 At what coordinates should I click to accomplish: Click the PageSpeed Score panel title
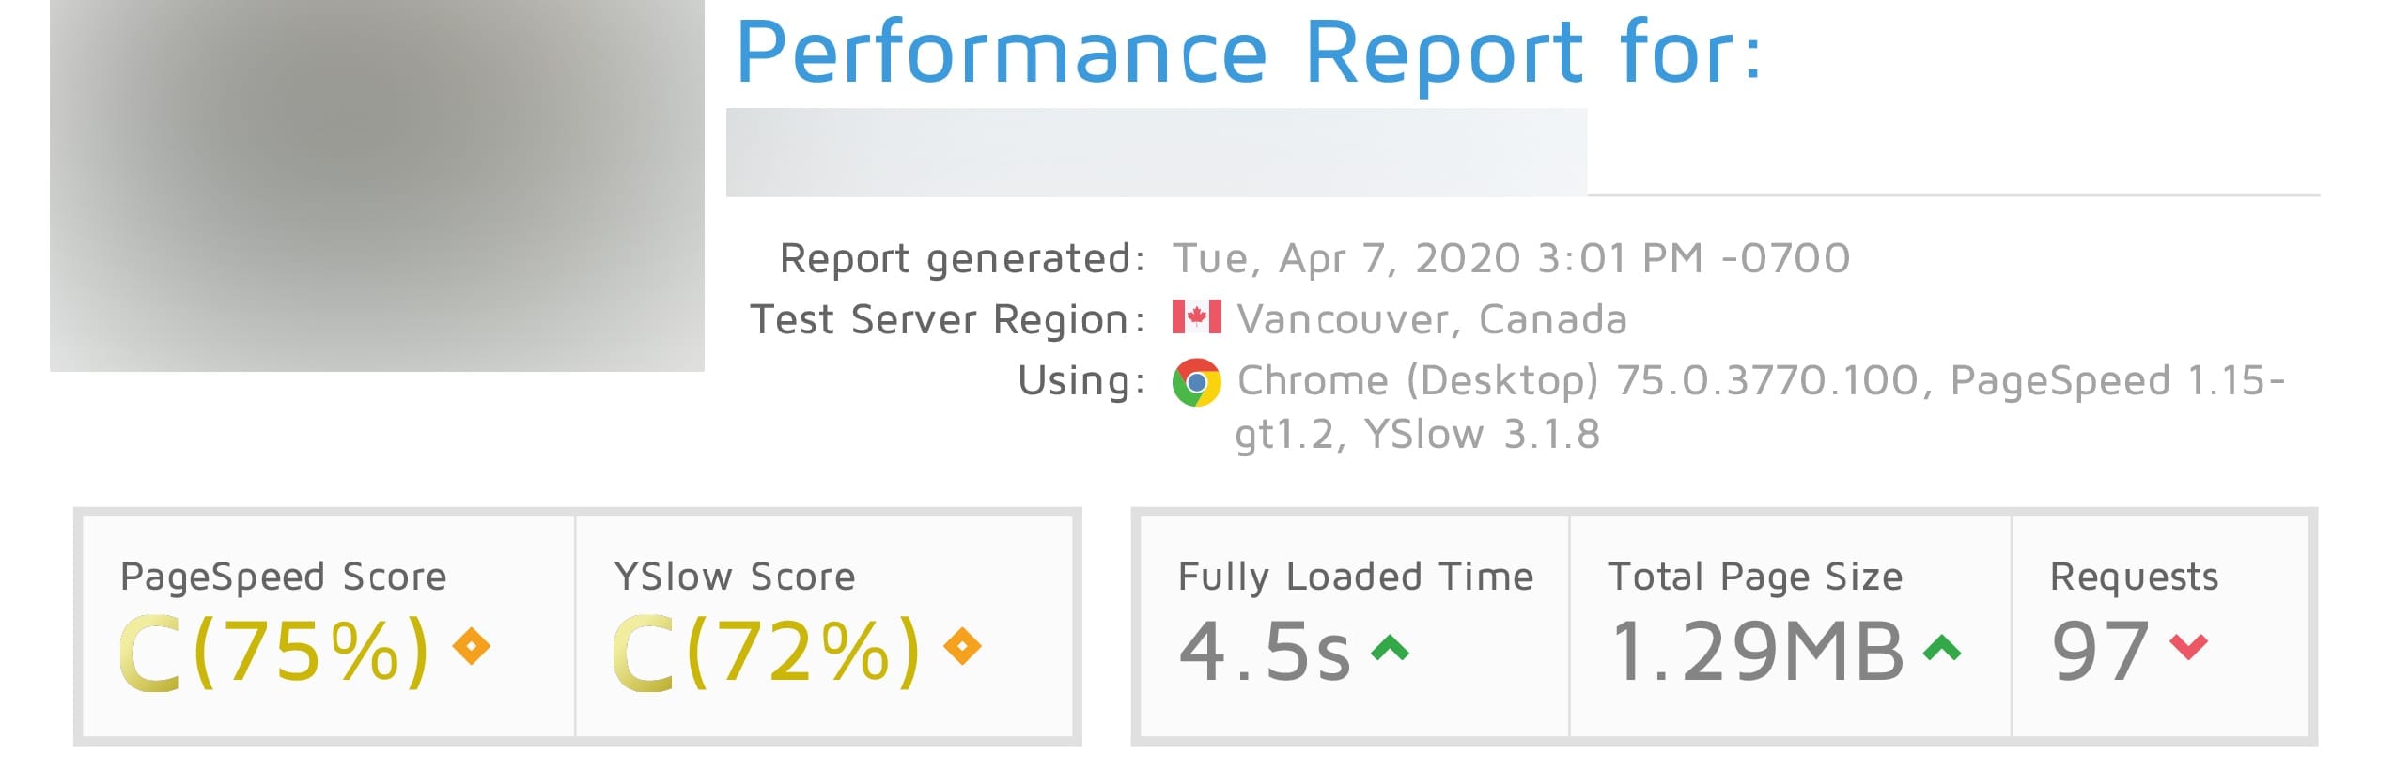click(x=282, y=576)
